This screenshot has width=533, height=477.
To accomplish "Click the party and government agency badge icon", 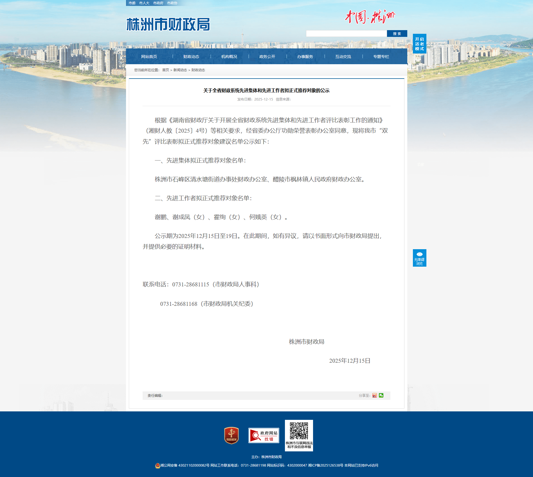I will coord(231,435).
